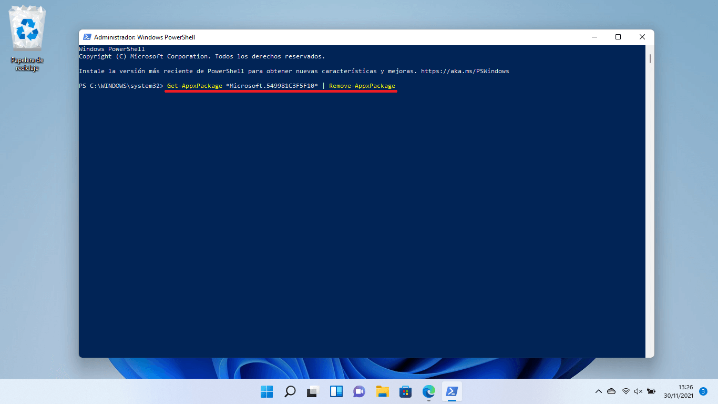Viewport: 718px width, 404px height.
Task: Click the 'Windows PowerShell' first output line
Action: click(112, 49)
